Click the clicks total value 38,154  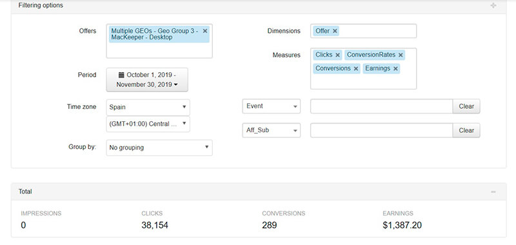point(155,225)
